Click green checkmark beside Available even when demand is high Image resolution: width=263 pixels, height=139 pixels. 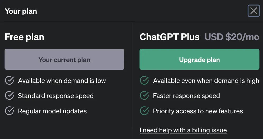click(144, 81)
